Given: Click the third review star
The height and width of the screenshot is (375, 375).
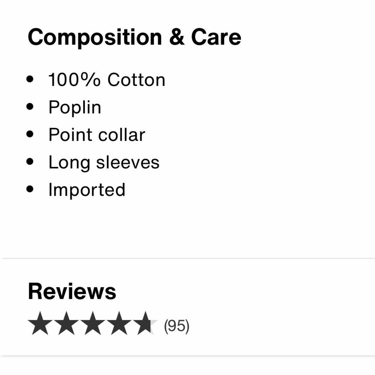Looking at the screenshot, I should 93,323.
